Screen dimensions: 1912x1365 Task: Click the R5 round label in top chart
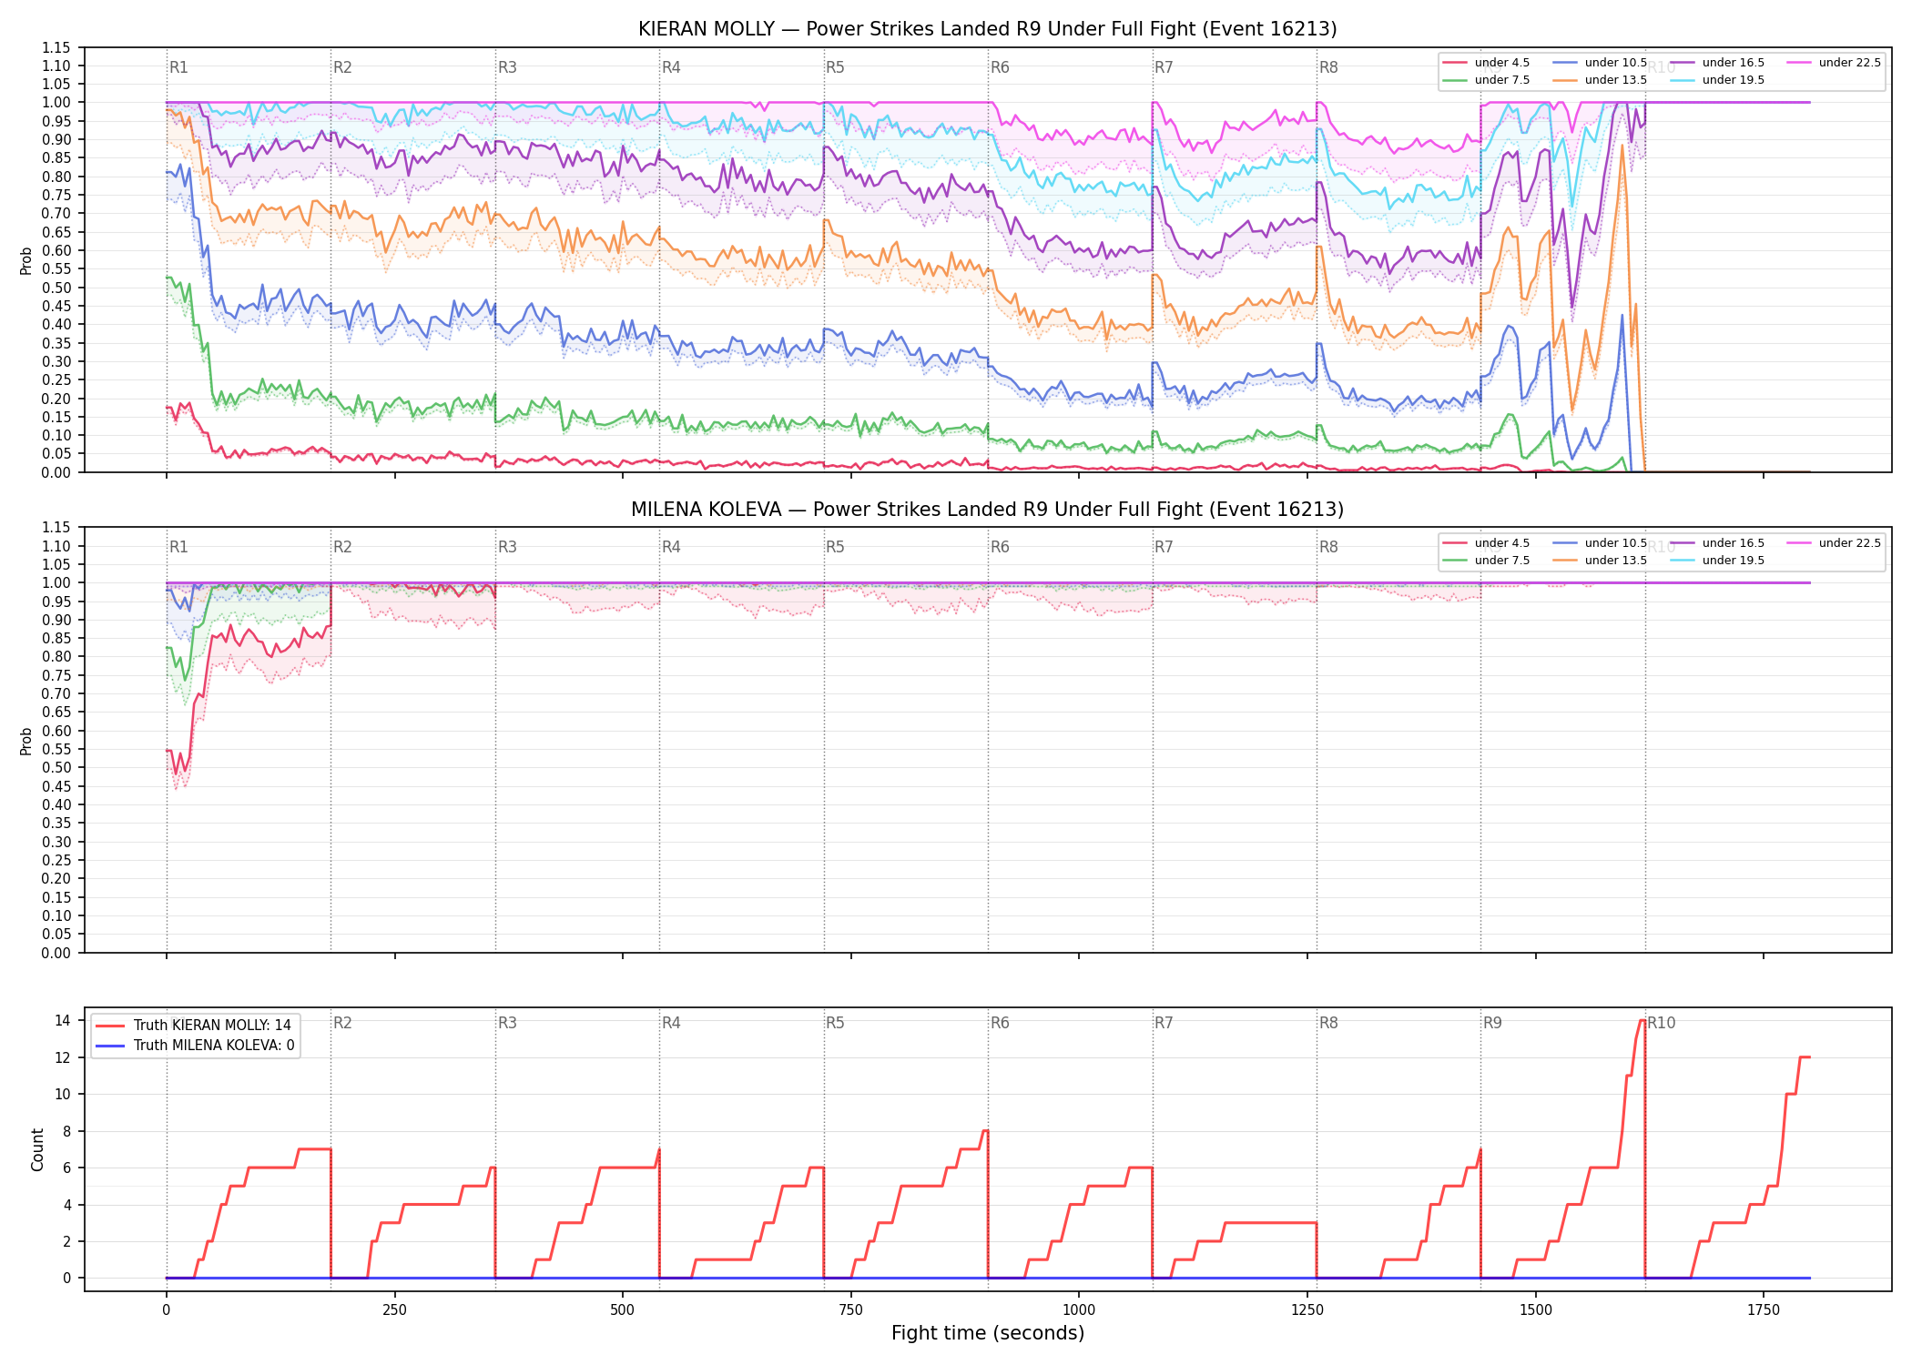pos(835,67)
